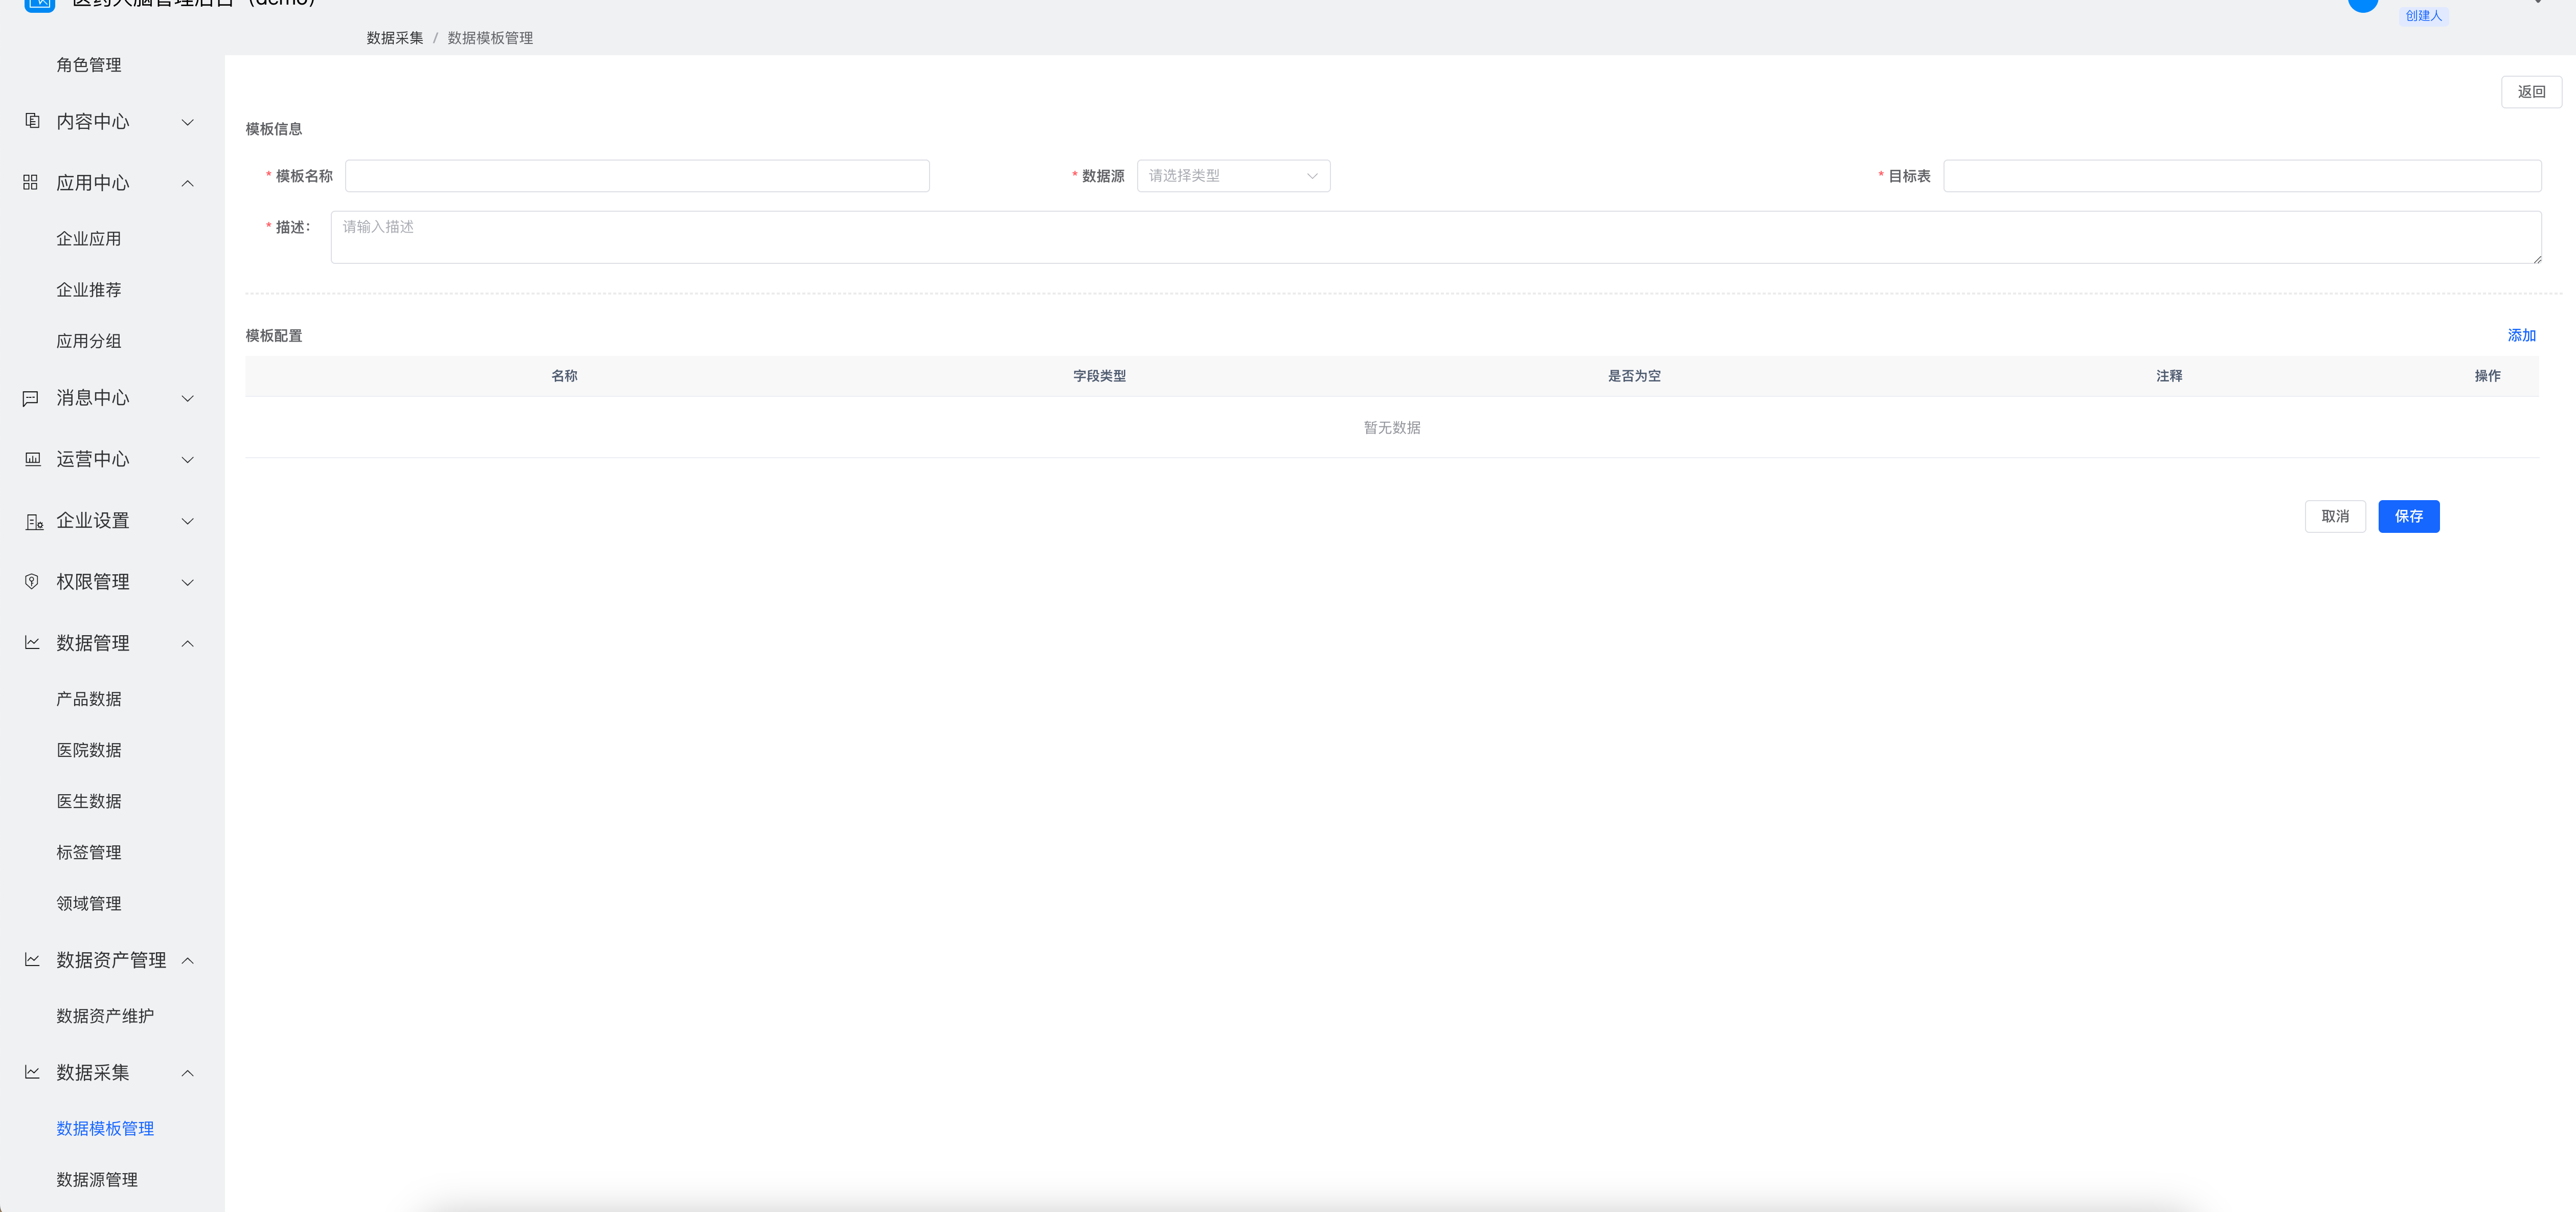Expand the 权限管理 menu chevron

point(187,582)
